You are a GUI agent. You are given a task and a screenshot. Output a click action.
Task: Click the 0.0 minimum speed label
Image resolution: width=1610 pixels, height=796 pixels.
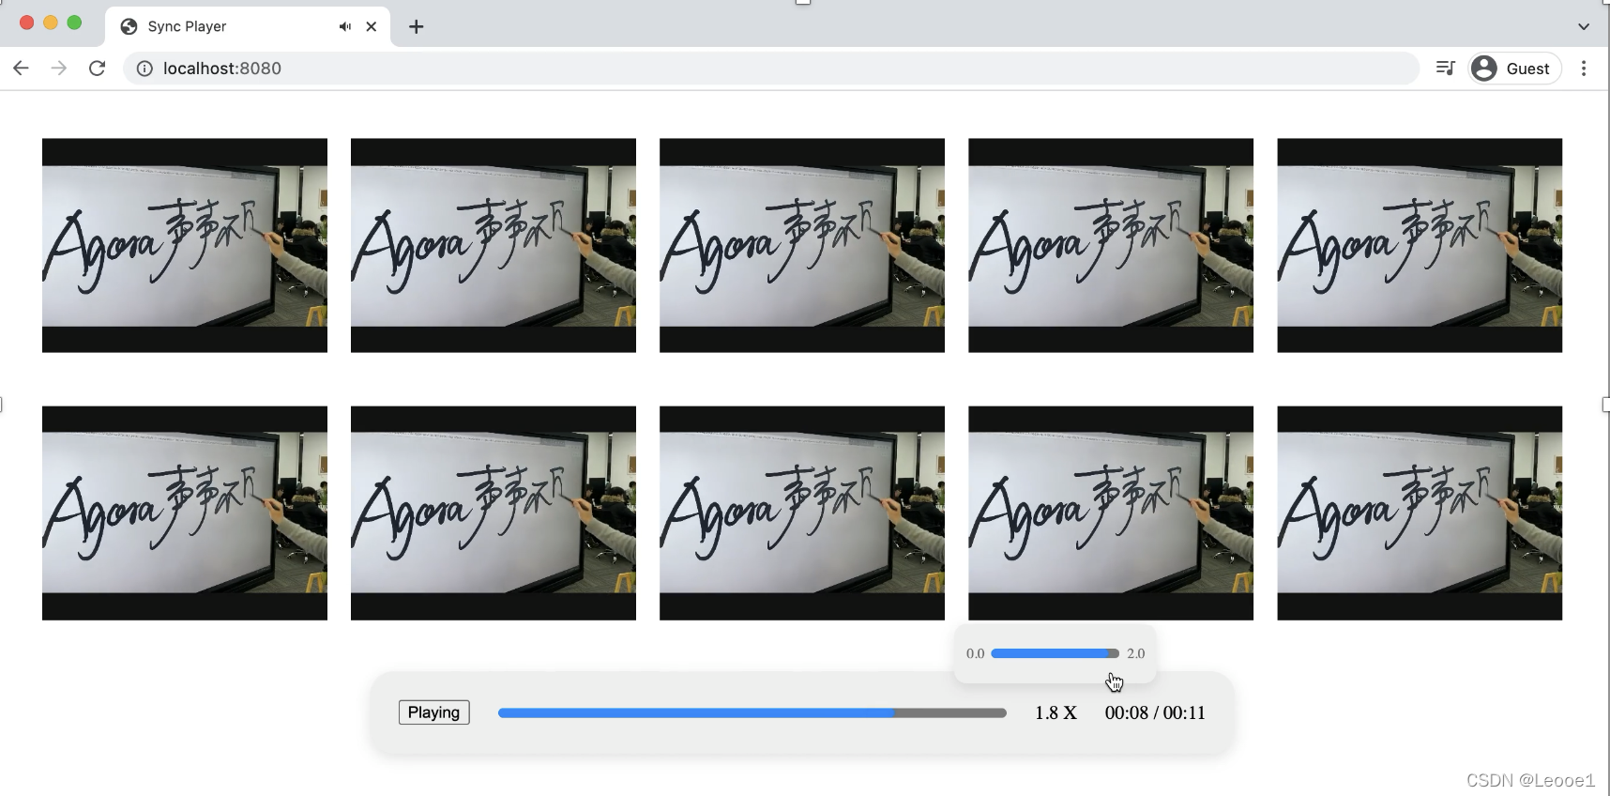click(x=975, y=653)
